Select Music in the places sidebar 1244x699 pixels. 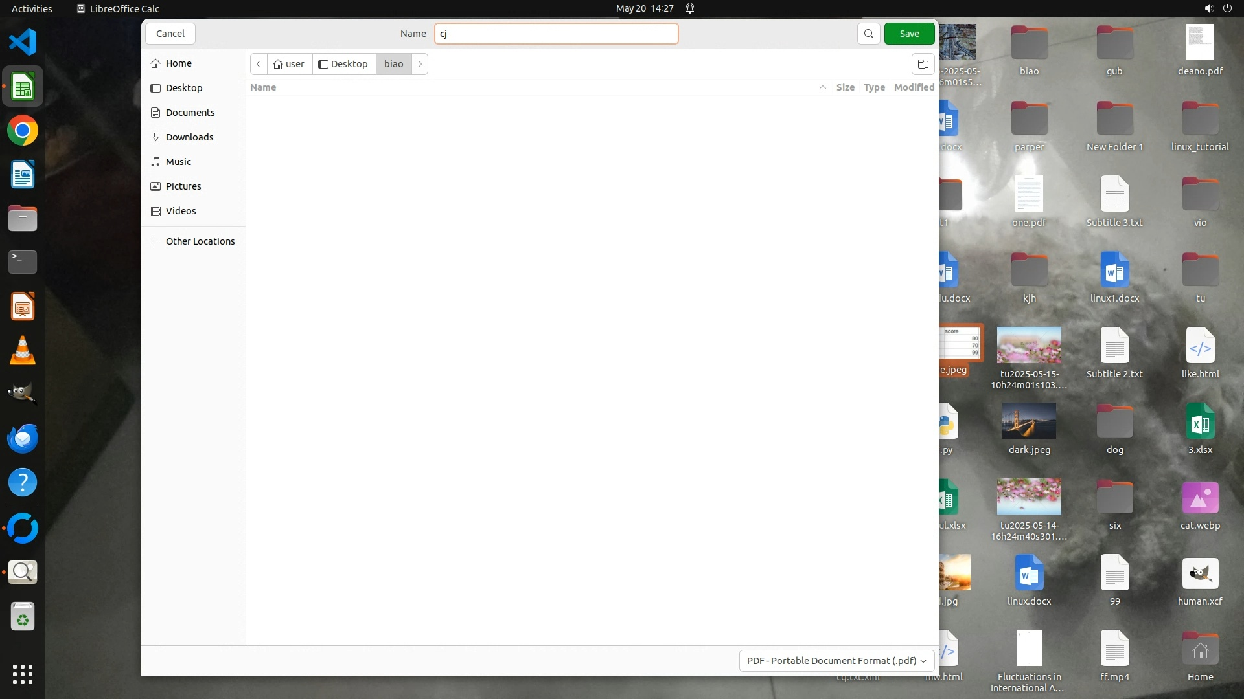tap(178, 162)
